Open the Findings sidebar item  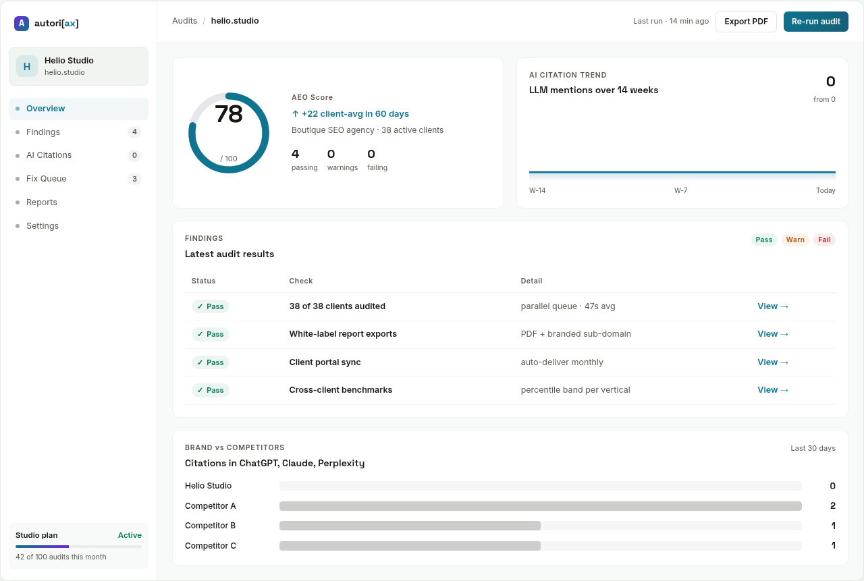coord(78,132)
